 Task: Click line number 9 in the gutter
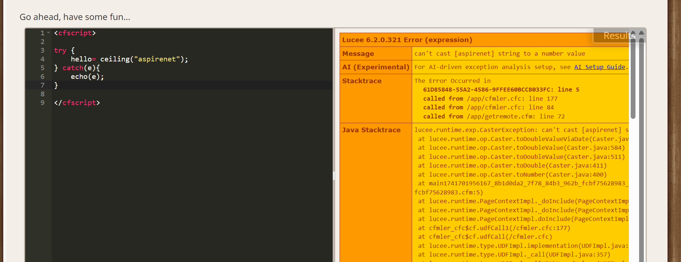[x=43, y=103]
